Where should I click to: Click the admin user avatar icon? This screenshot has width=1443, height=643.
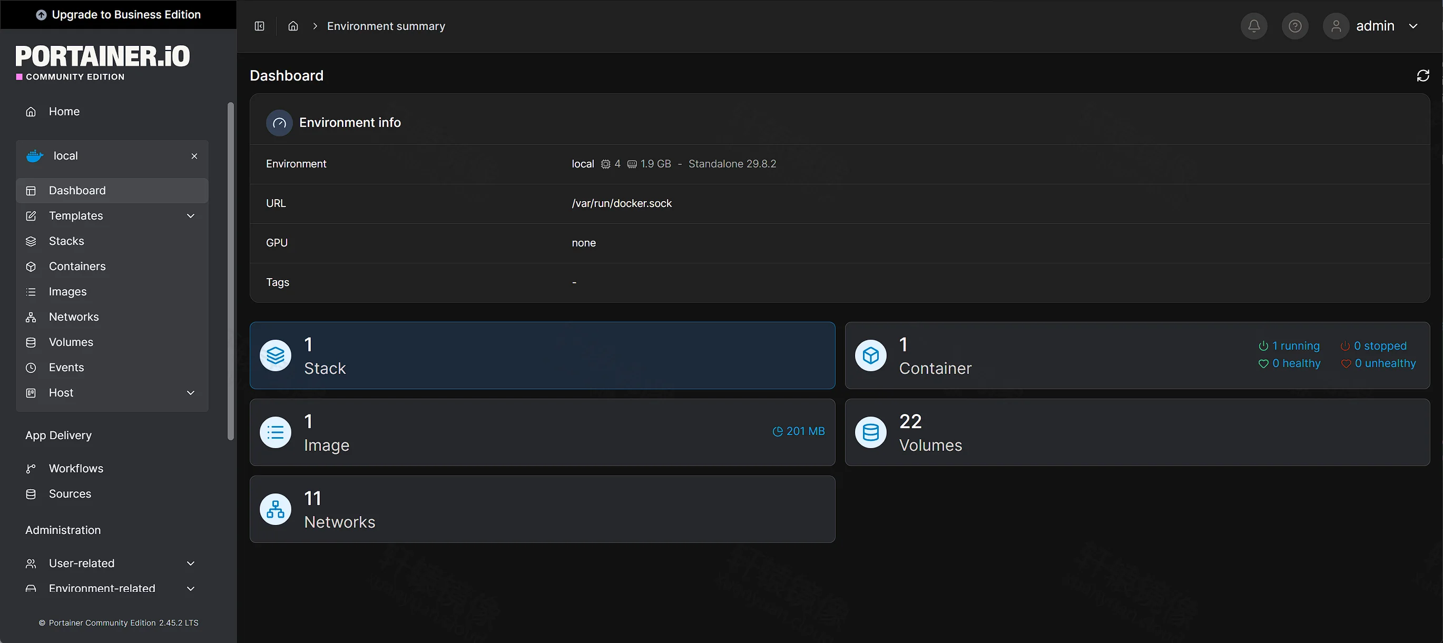click(x=1336, y=26)
